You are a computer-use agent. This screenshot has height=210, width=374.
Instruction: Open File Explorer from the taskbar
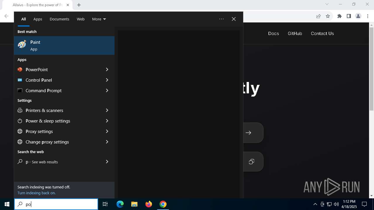(134, 204)
